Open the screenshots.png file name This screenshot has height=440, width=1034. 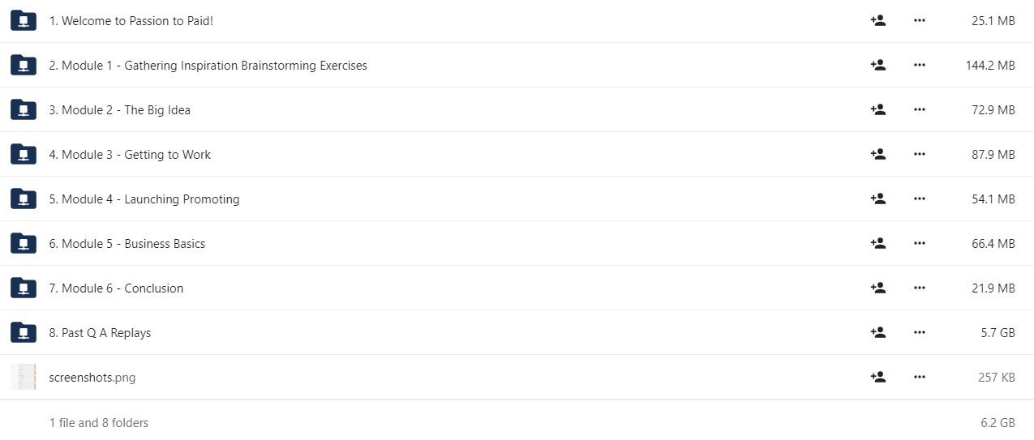pyautogui.click(x=92, y=378)
